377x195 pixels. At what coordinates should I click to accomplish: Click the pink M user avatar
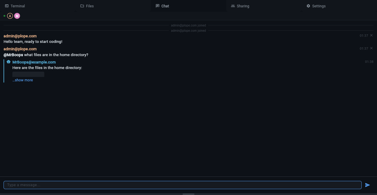(17, 16)
